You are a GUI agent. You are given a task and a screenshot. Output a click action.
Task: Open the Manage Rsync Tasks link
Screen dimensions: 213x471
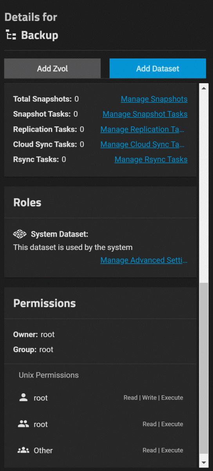(x=151, y=159)
